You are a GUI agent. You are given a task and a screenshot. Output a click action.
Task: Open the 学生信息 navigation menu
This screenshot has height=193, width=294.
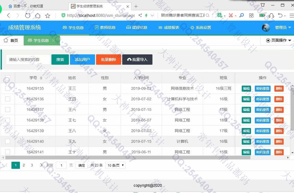(73, 28)
